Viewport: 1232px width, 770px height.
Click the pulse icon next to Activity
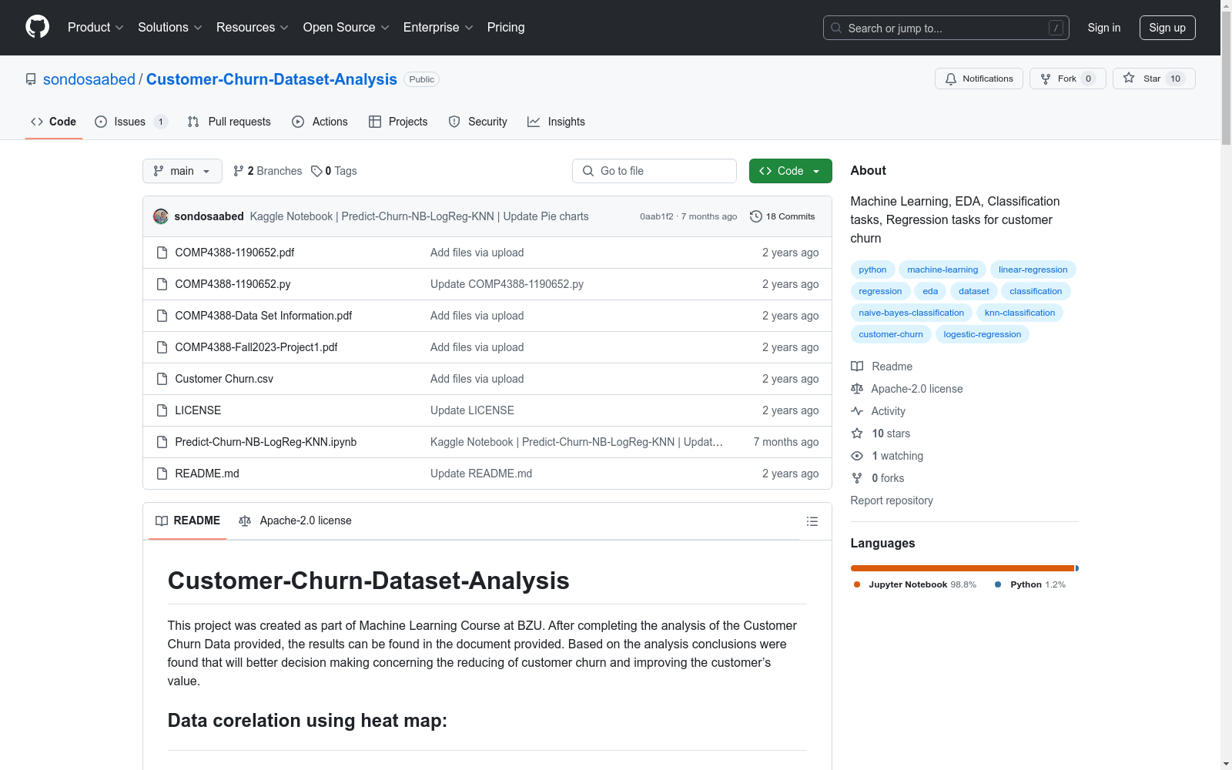857,411
